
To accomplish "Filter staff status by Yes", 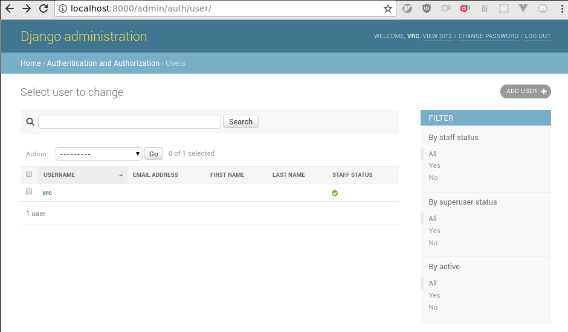I will pyautogui.click(x=434, y=165).
